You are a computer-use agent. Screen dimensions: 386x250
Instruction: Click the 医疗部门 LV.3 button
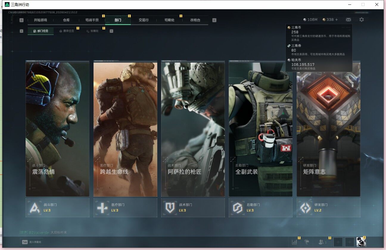click(x=125, y=208)
